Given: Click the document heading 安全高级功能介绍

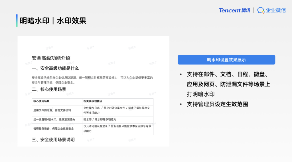Looking at the screenshot, I should [51, 58].
